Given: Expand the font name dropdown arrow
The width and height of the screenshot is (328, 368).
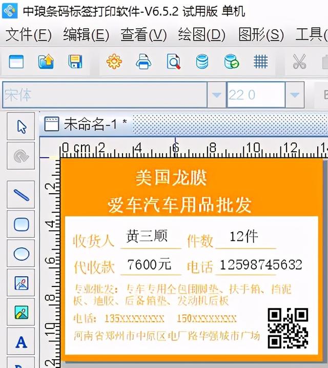Looking at the screenshot, I should pos(216,95).
